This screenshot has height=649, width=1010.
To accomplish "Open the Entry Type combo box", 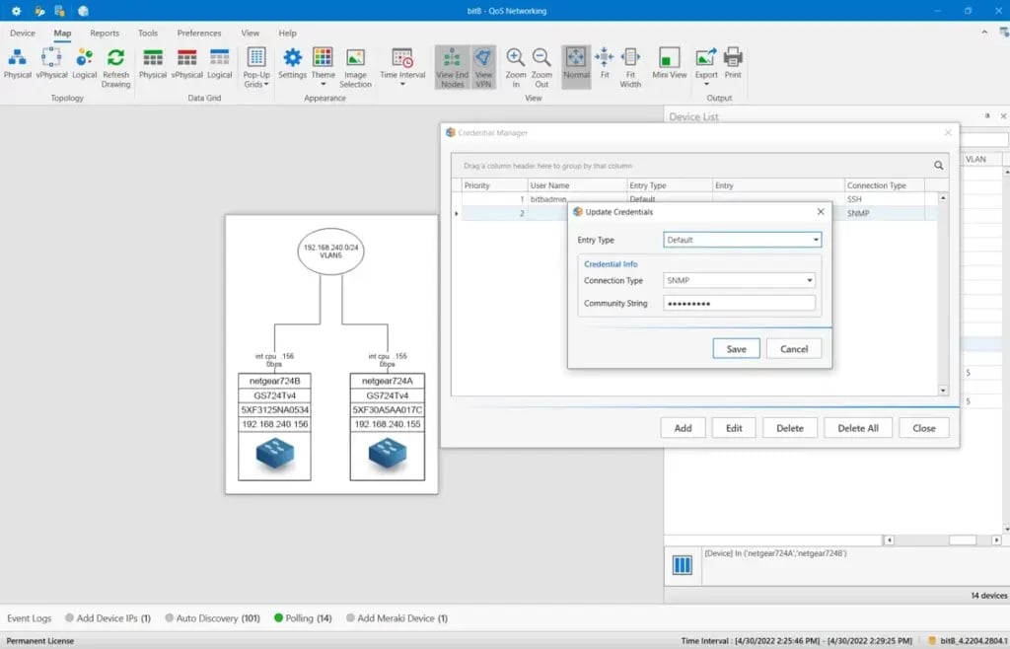I will (742, 240).
